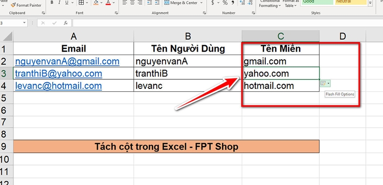Decrease the cell indent
Image resolution: width=383 pixels, height=185 pixels.
150,3
